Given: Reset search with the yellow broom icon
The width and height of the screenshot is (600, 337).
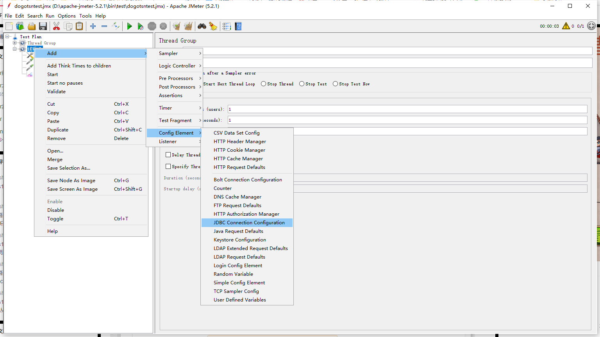Looking at the screenshot, I should 213,26.
